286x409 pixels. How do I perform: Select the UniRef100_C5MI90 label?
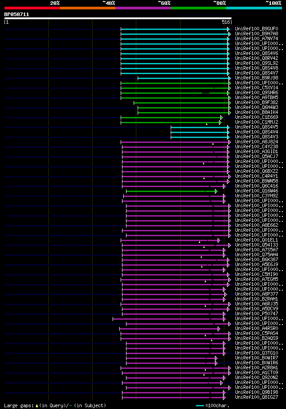[x=257, y=275]
